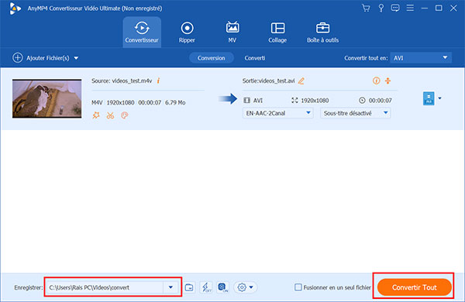Click the registration key icon
The height and width of the screenshot is (302, 465).
click(x=381, y=9)
